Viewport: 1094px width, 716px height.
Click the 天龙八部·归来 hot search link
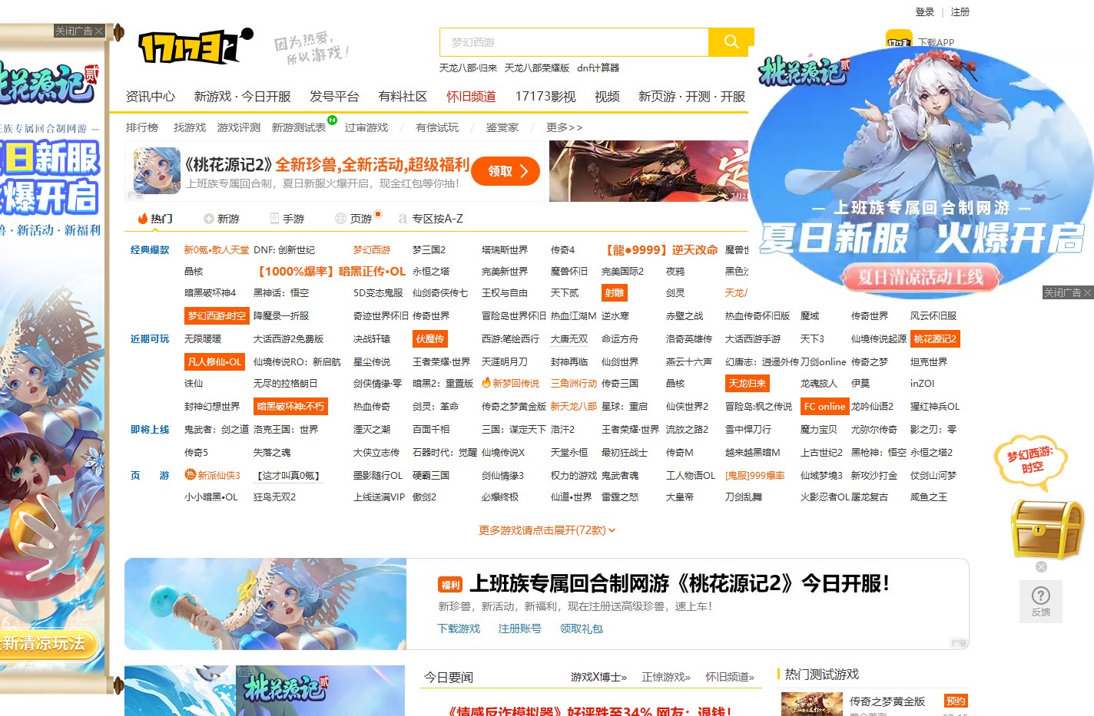[469, 68]
